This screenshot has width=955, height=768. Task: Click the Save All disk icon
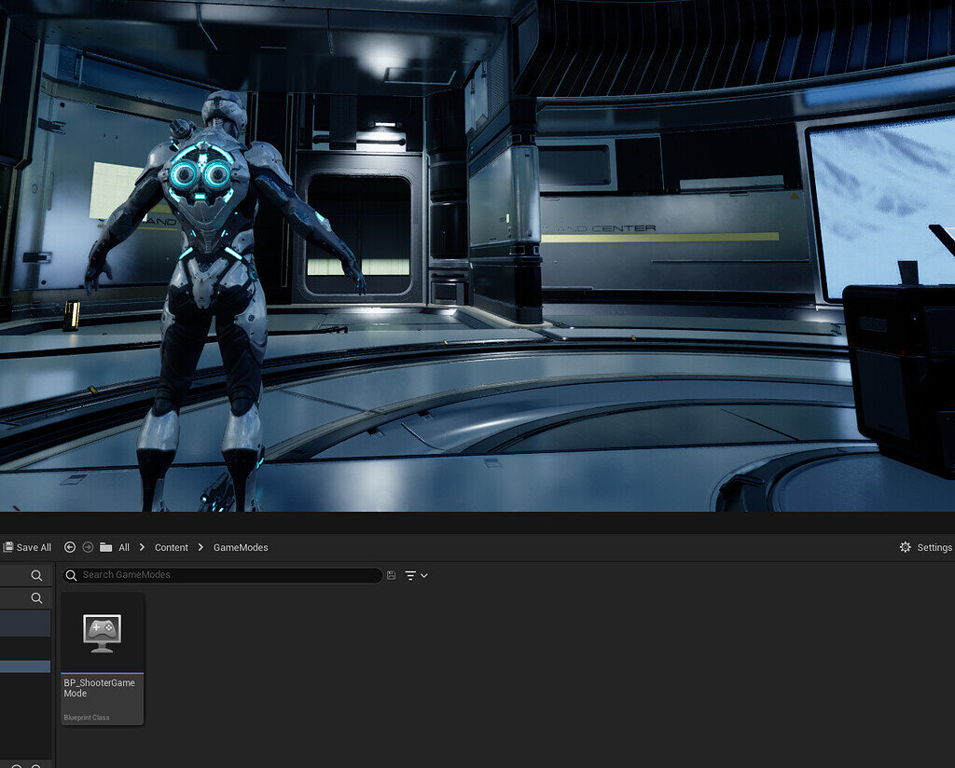(8, 547)
